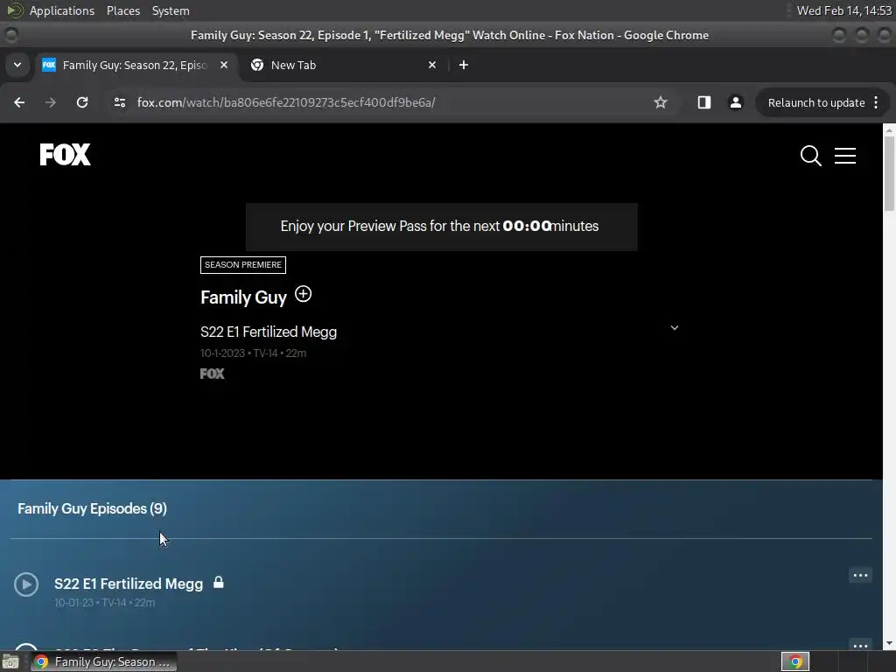Toggle the Chrome side panel icon
896x672 pixels.
tap(704, 102)
